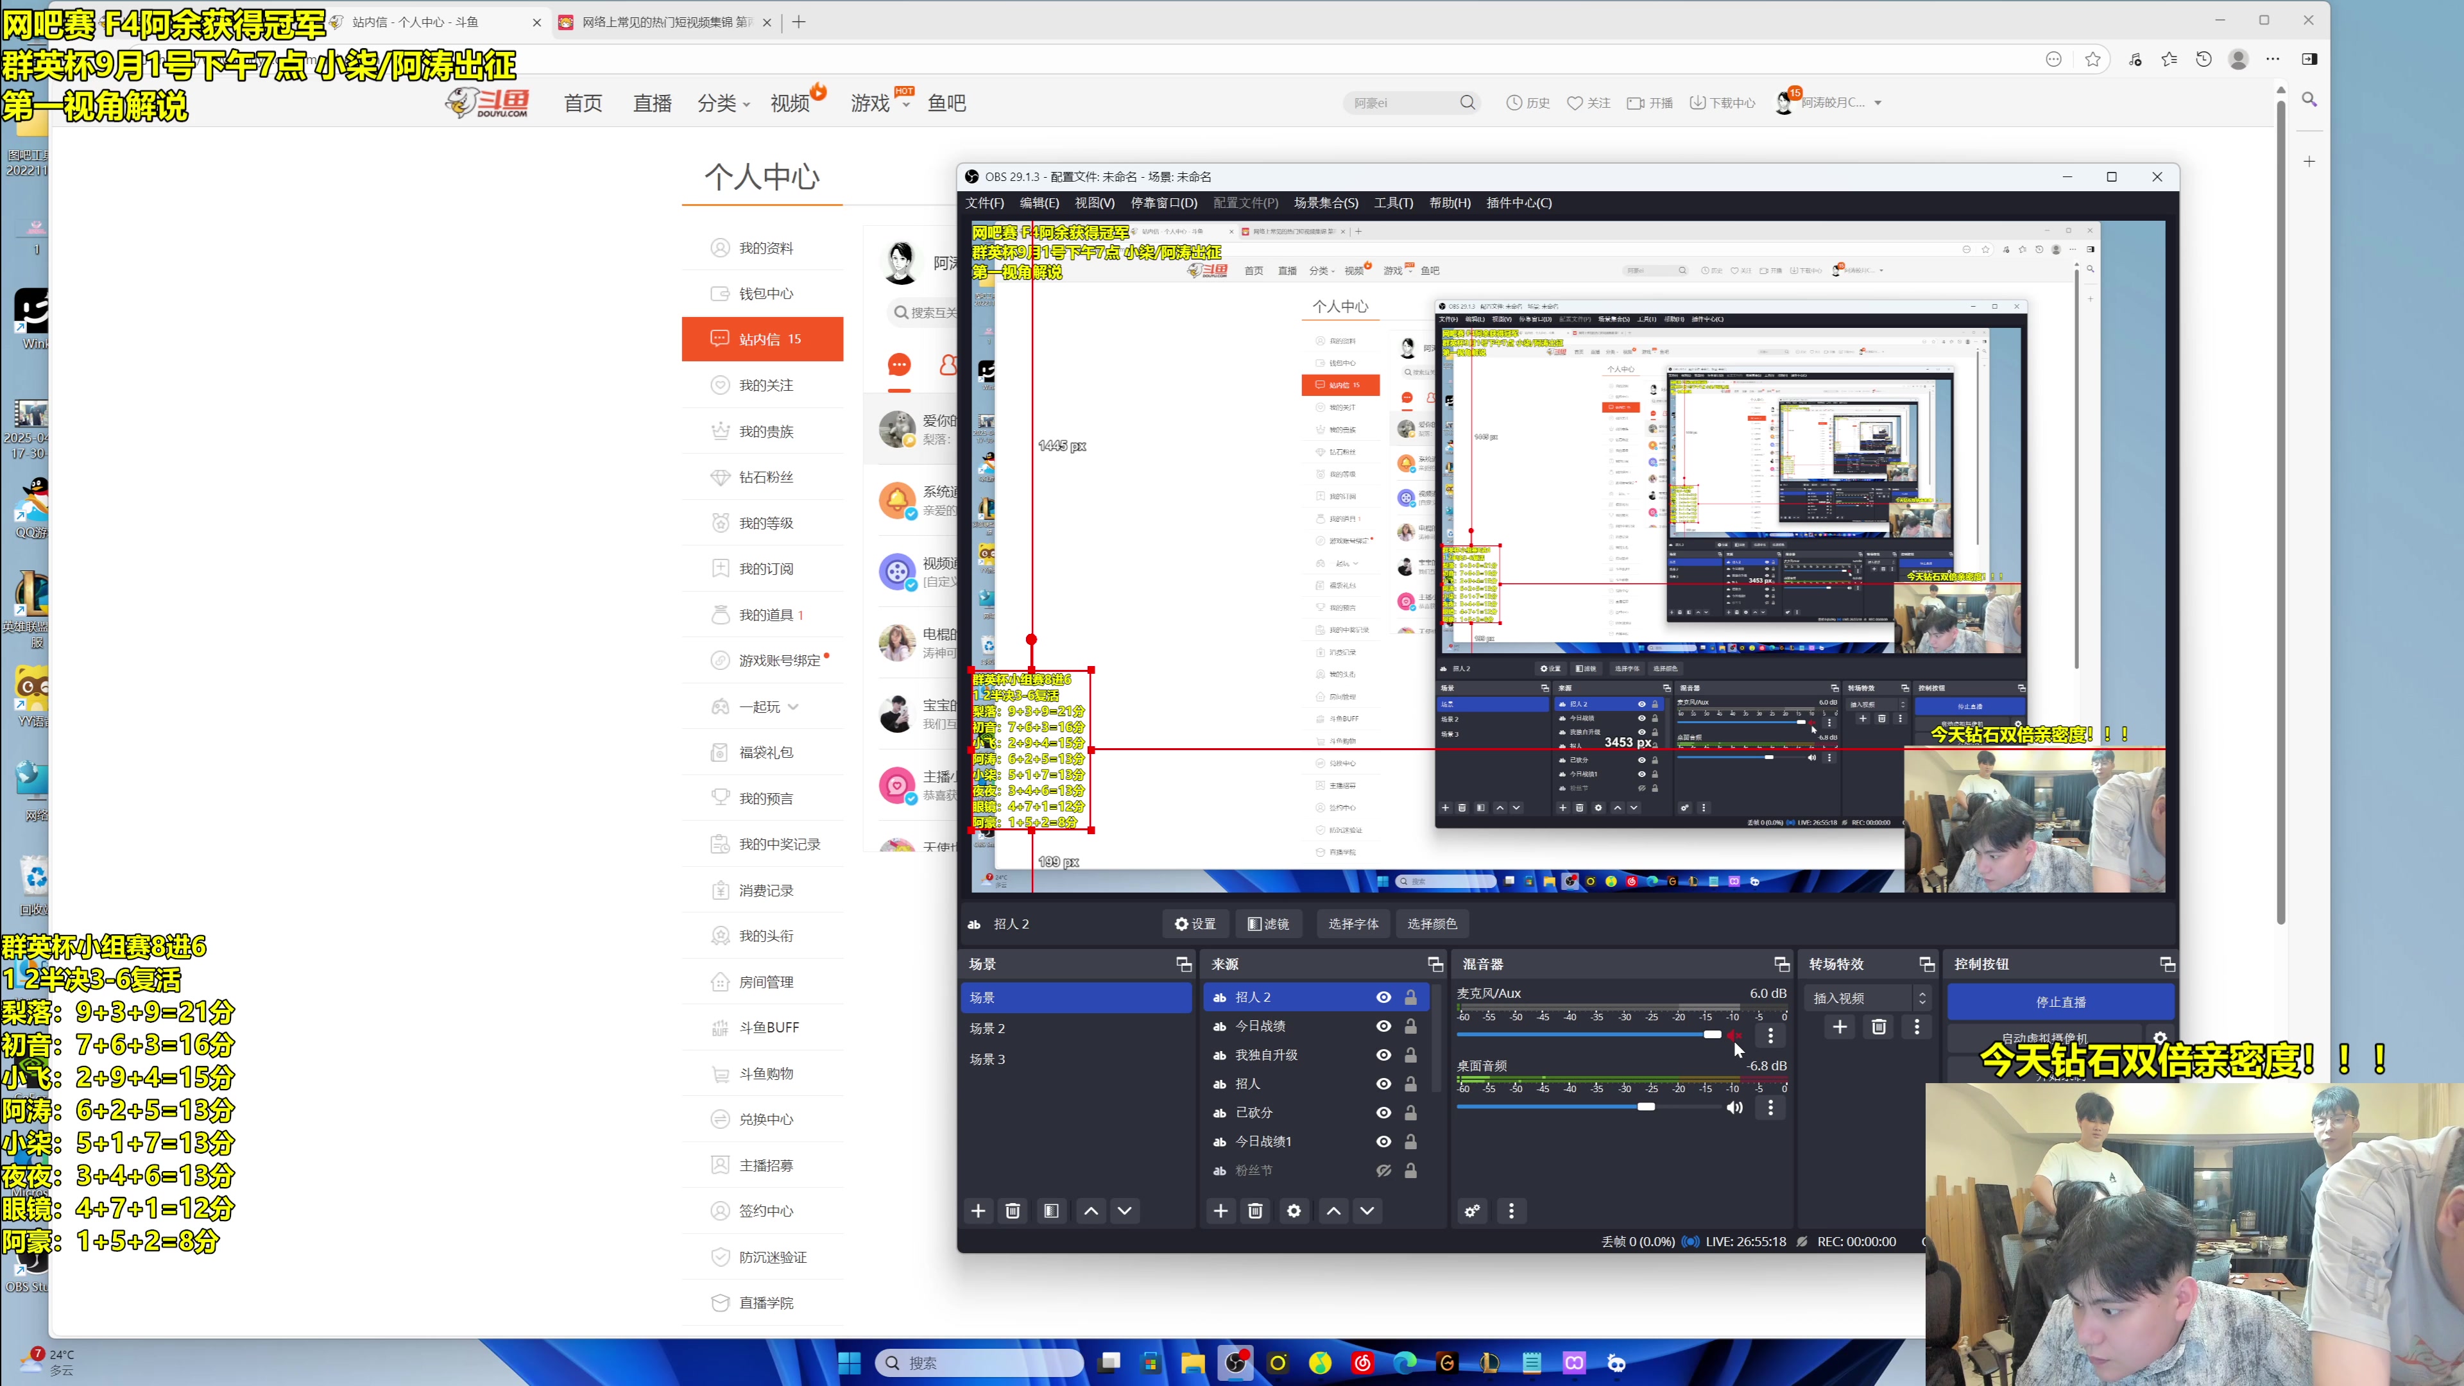Select 场景 2 in the Scenes list
The height and width of the screenshot is (1386, 2464).
(1076, 1028)
